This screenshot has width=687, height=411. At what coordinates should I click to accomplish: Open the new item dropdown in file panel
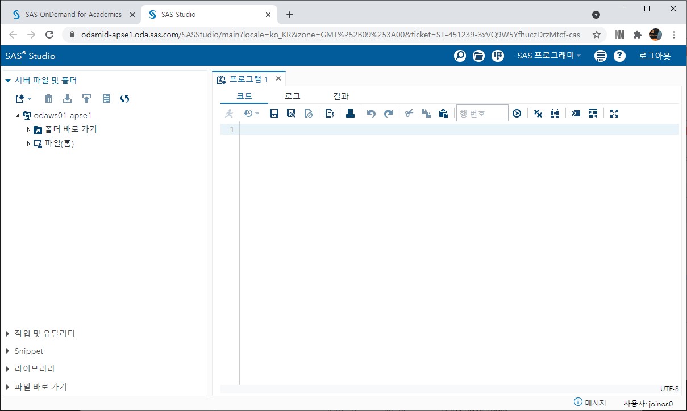point(24,99)
